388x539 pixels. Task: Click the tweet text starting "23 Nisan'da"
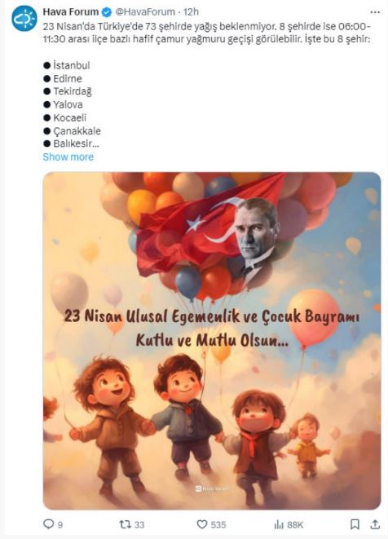click(207, 33)
